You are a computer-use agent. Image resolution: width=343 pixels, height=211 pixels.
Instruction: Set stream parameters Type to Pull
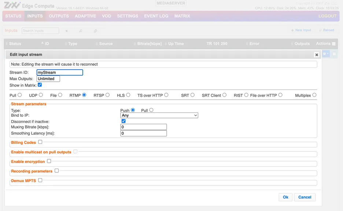151,110
